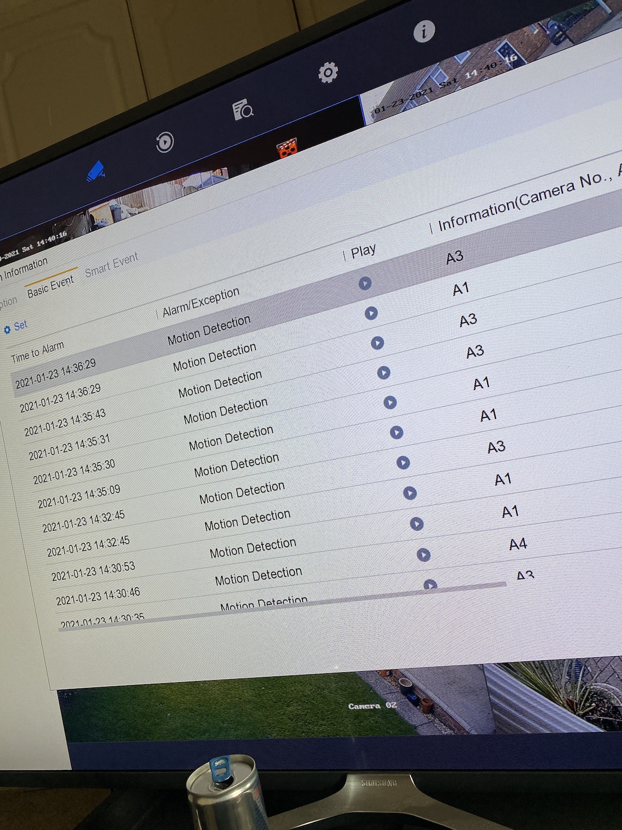Open the playback icon in top bar
This screenshot has width=622, height=830.
pyautogui.click(x=165, y=142)
